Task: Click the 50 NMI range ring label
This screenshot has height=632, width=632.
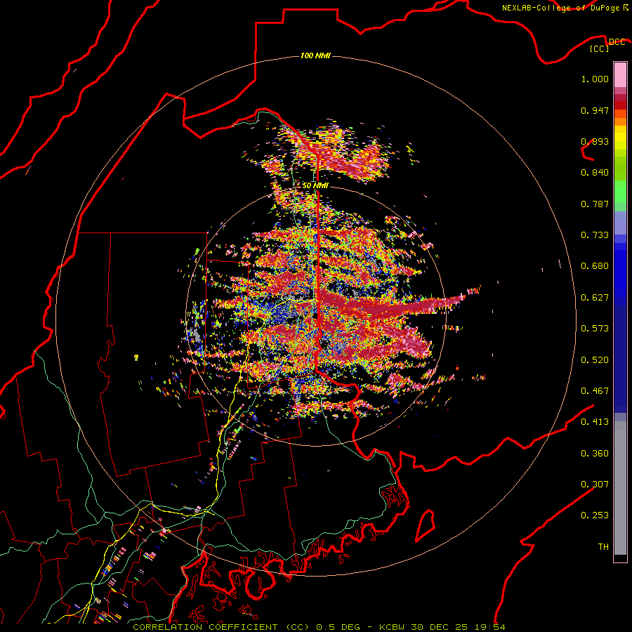Action: (315, 185)
